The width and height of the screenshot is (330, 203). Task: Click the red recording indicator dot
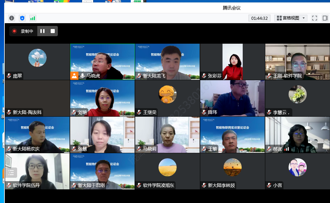click(x=14, y=31)
